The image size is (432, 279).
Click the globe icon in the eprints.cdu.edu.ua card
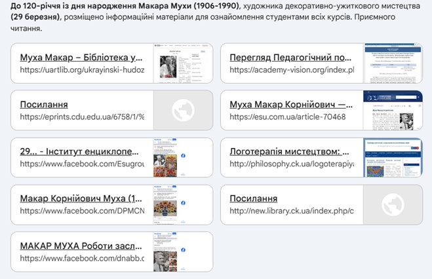[183, 111]
